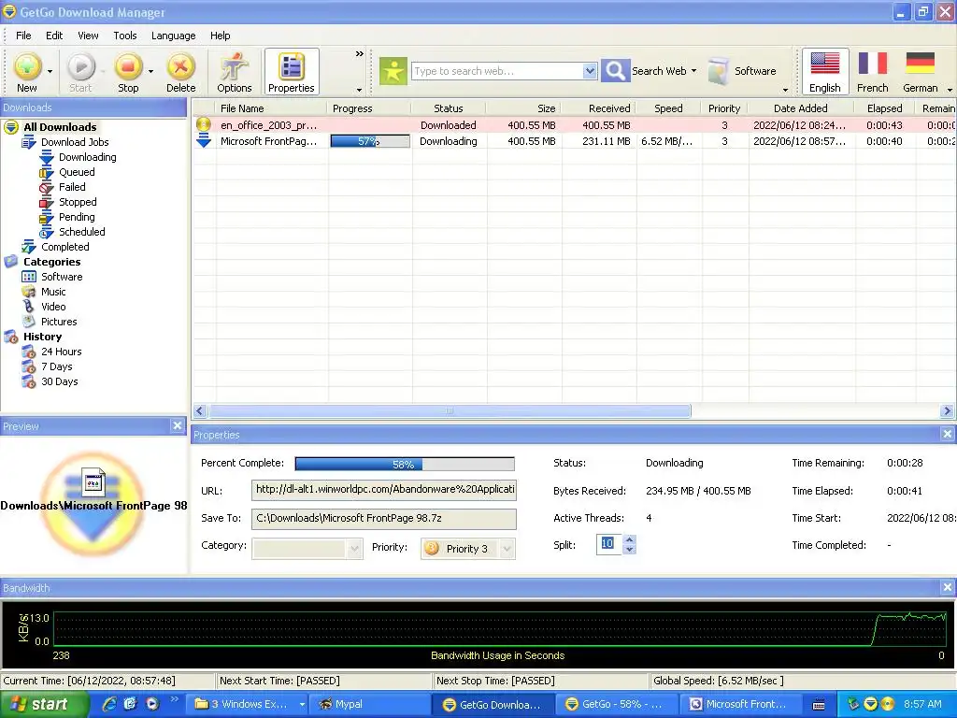Select the Video category
The width and height of the screenshot is (957, 718).
tap(53, 307)
